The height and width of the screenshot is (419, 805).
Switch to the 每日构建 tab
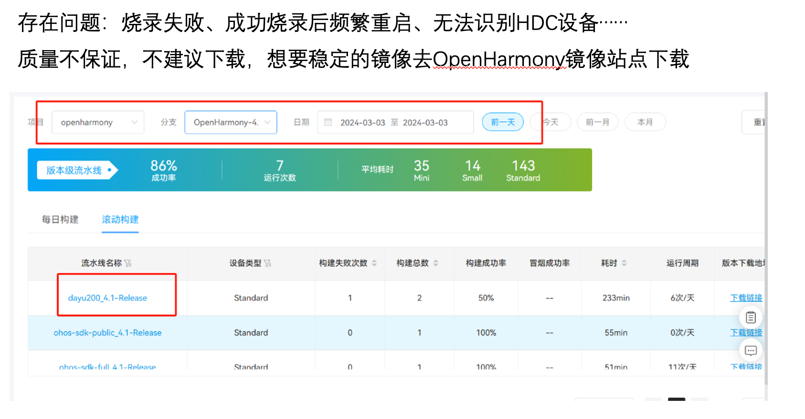(x=60, y=220)
